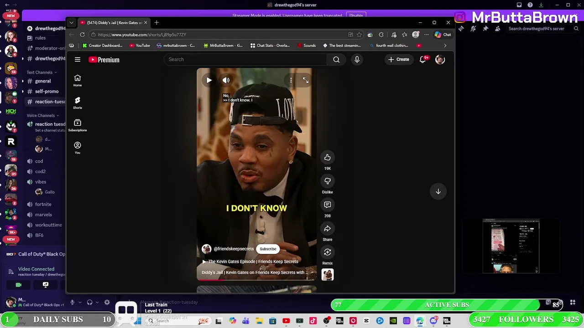Like the Short with thumbs-up icon
Image resolution: width=584 pixels, height=328 pixels.
(x=327, y=158)
